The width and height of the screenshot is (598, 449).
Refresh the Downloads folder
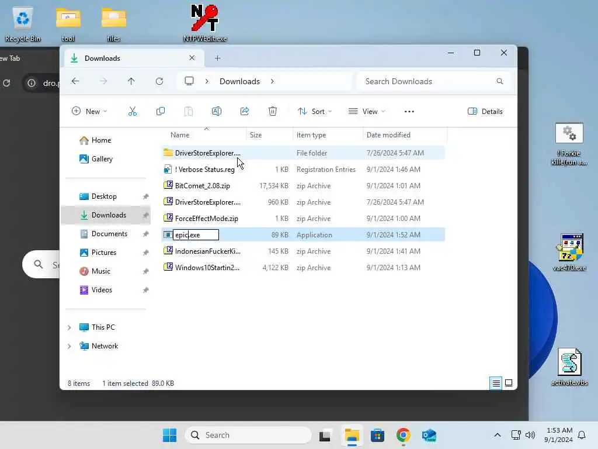tap(159, 81)
